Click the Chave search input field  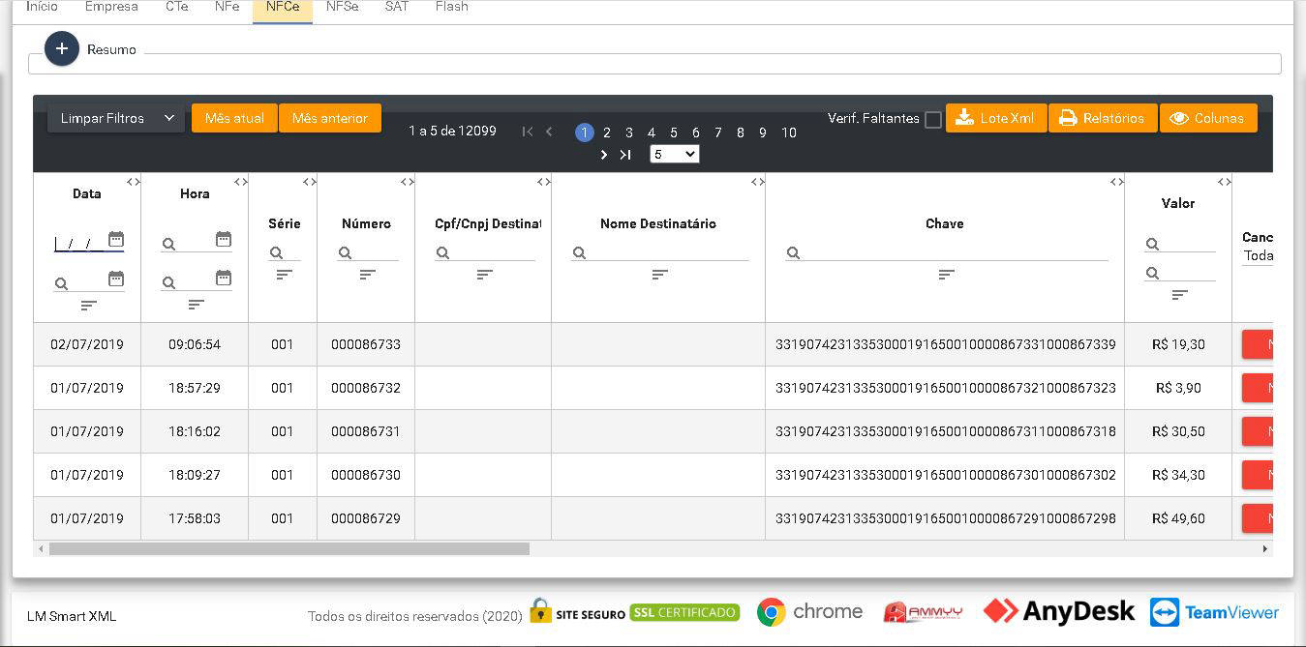(x=954, y=252)
